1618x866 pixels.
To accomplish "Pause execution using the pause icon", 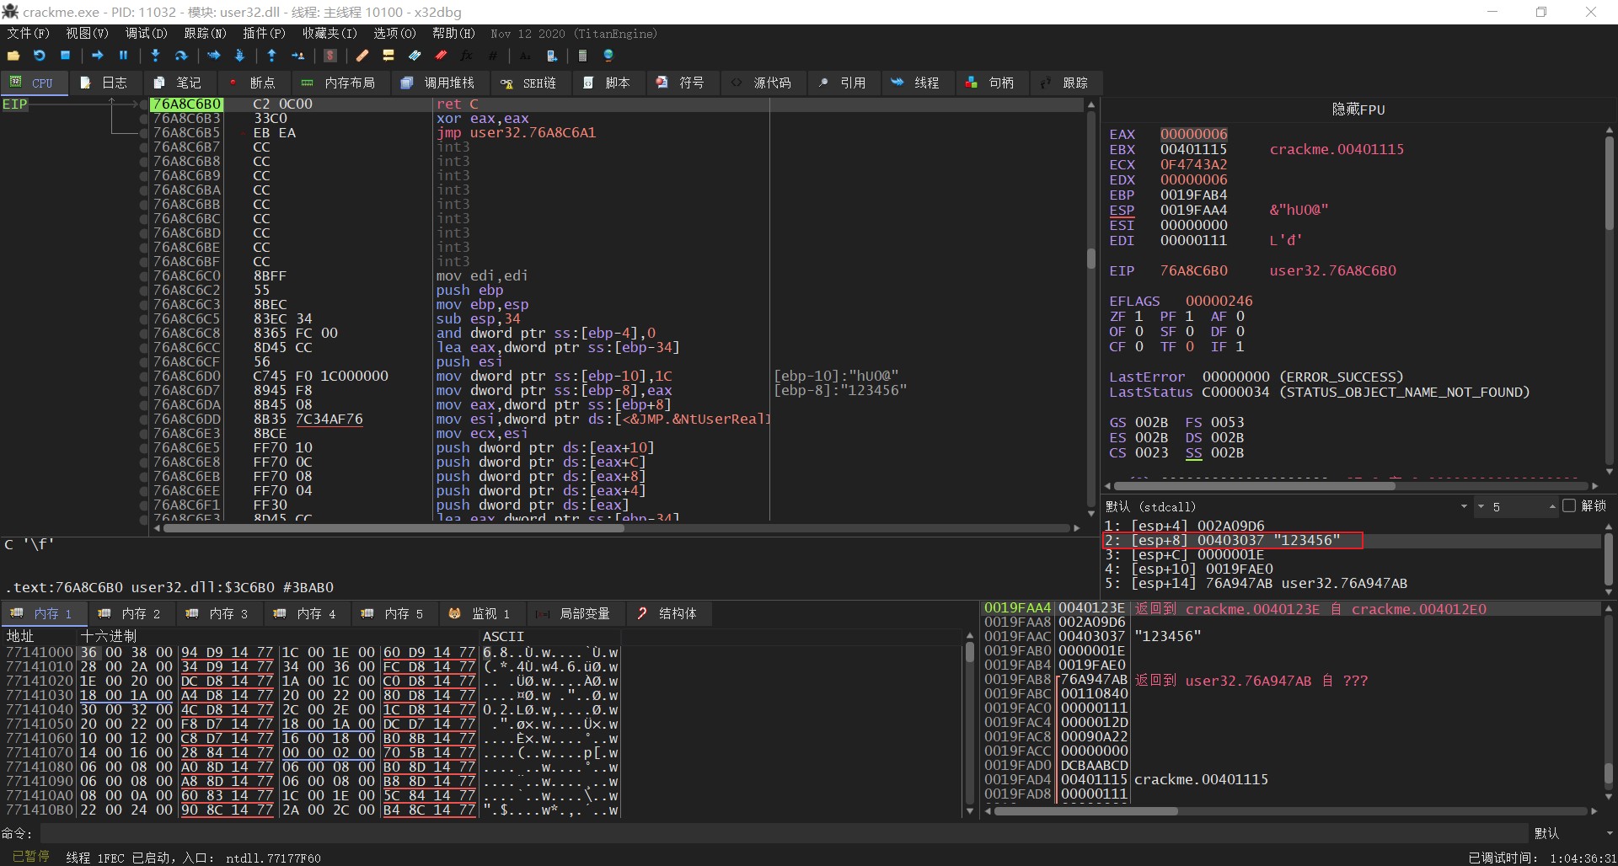I will pos(124,56).
